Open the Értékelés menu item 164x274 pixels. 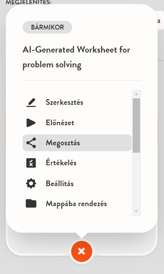coord(77,163)
